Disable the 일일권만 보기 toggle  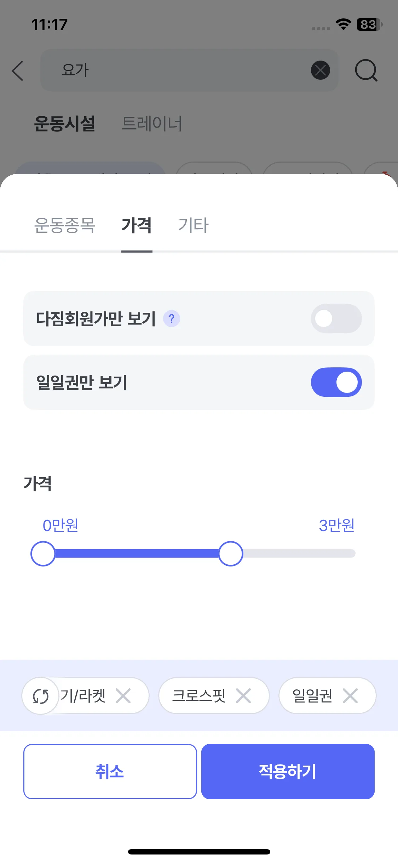point(336,382)
